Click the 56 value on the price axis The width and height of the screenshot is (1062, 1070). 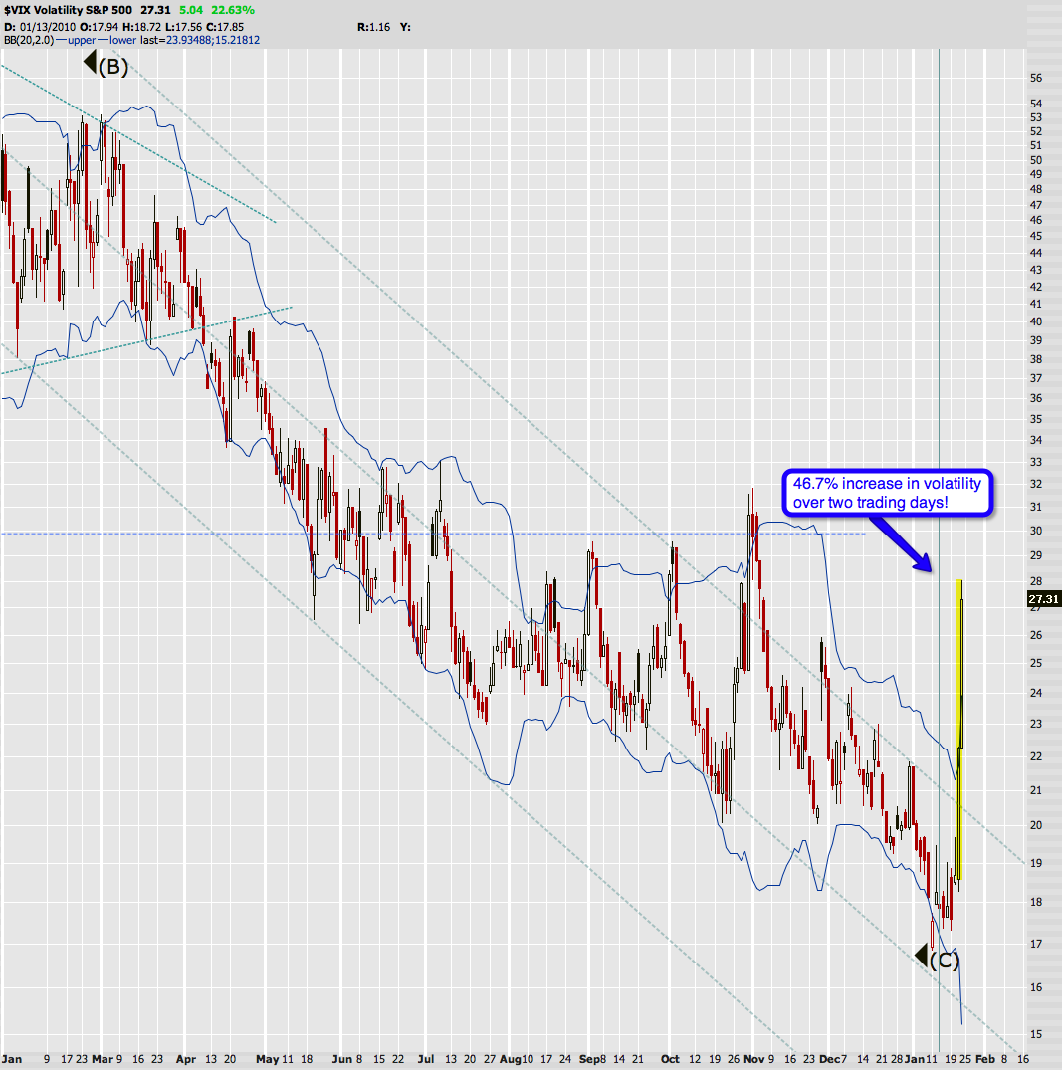(x=1036, y=78)
